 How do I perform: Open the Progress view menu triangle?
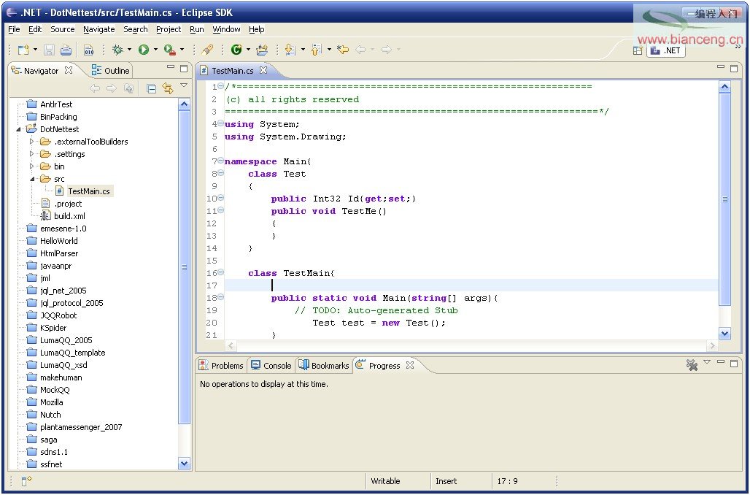707,362
